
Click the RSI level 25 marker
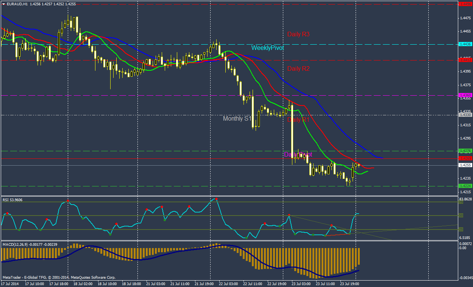click(461, 229)
